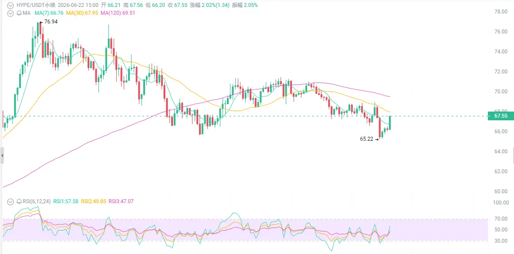This screenshot has width=514, height=254.
Task: Click the low price 66.20 value
Action: coord(159,5)
